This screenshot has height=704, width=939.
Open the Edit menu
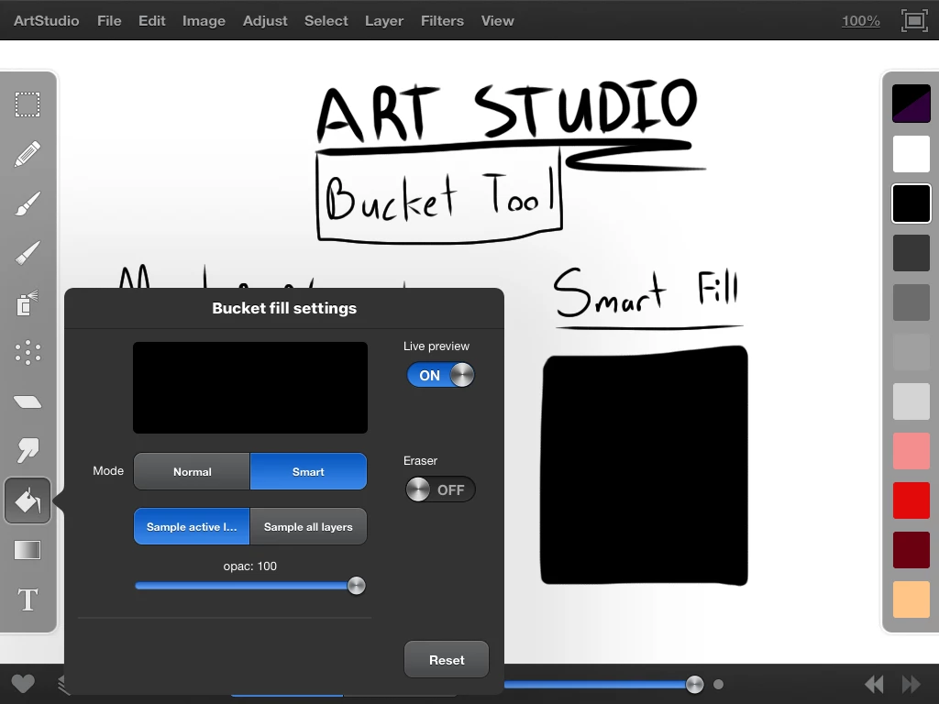[x=151, y=21]
